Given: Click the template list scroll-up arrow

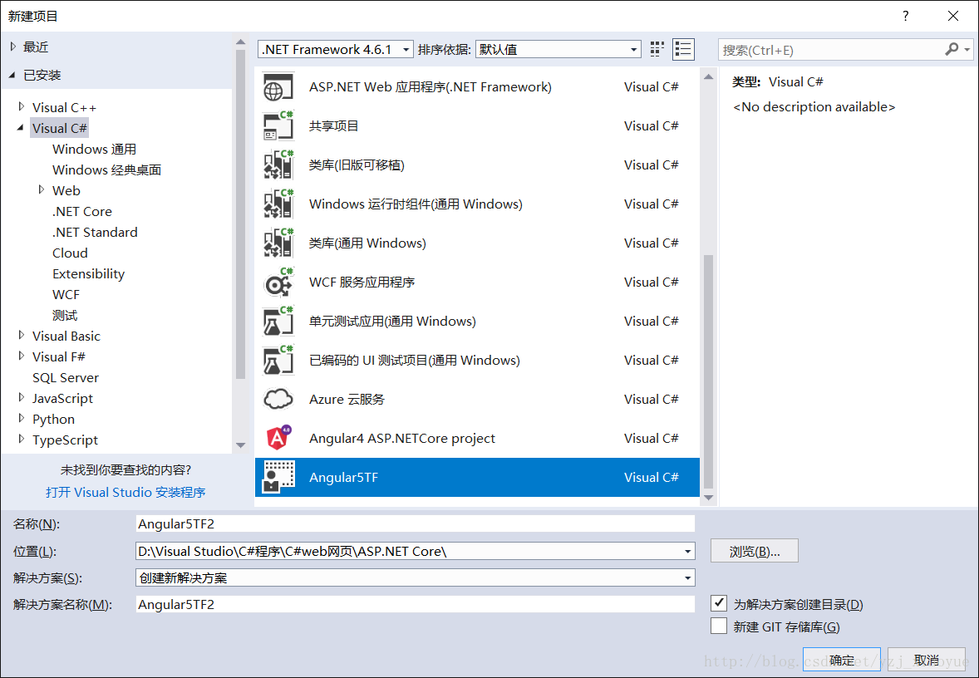Looking at the screenshot, I should (708, 76).
